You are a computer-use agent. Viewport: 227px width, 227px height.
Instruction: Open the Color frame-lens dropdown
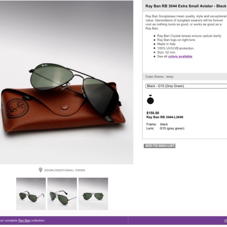click(x=186, y=86)
